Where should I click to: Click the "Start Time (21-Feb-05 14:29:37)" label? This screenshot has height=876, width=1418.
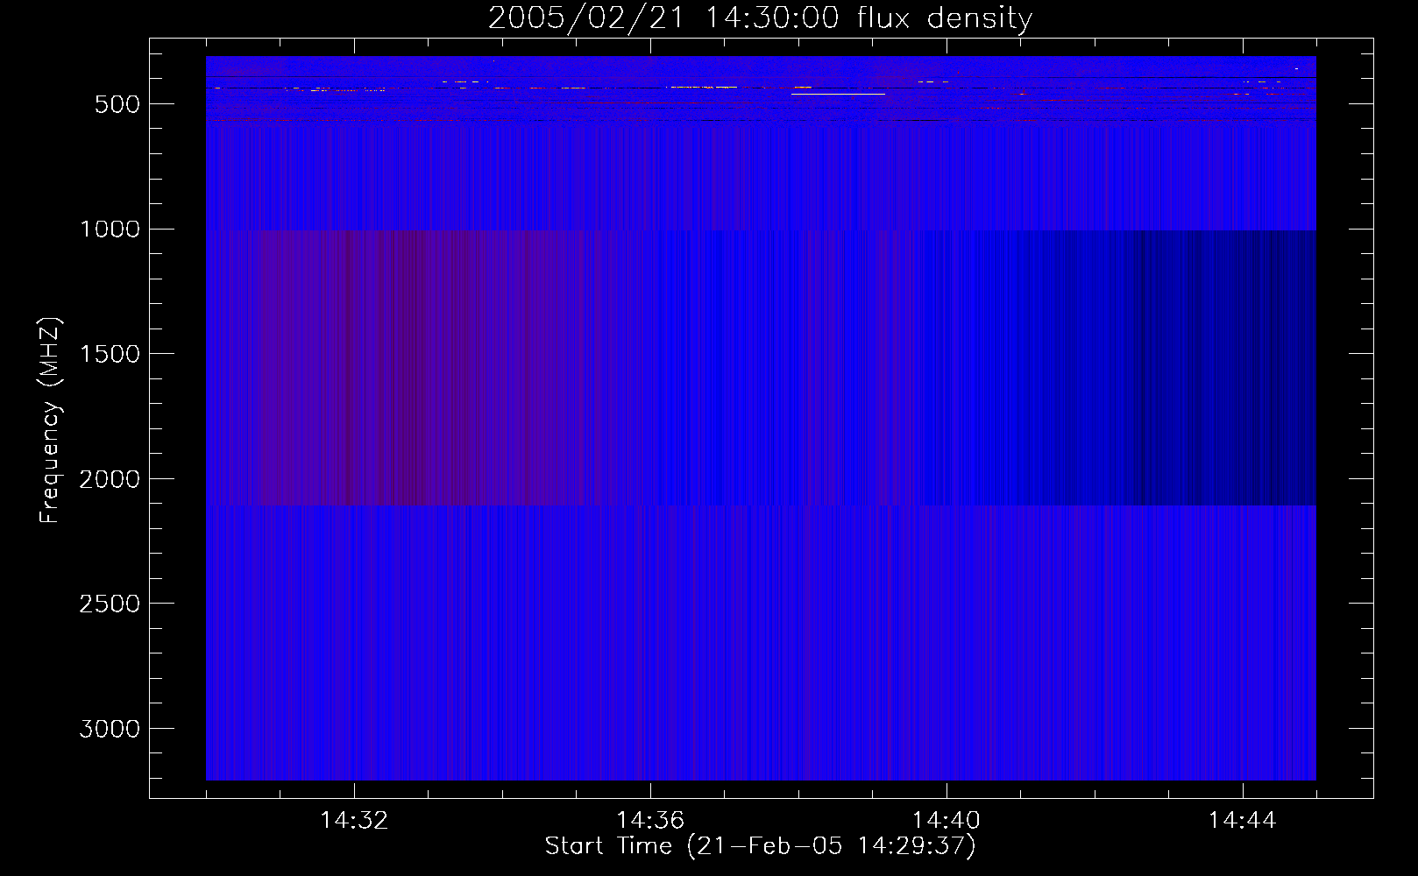click(x=760, y=846)
